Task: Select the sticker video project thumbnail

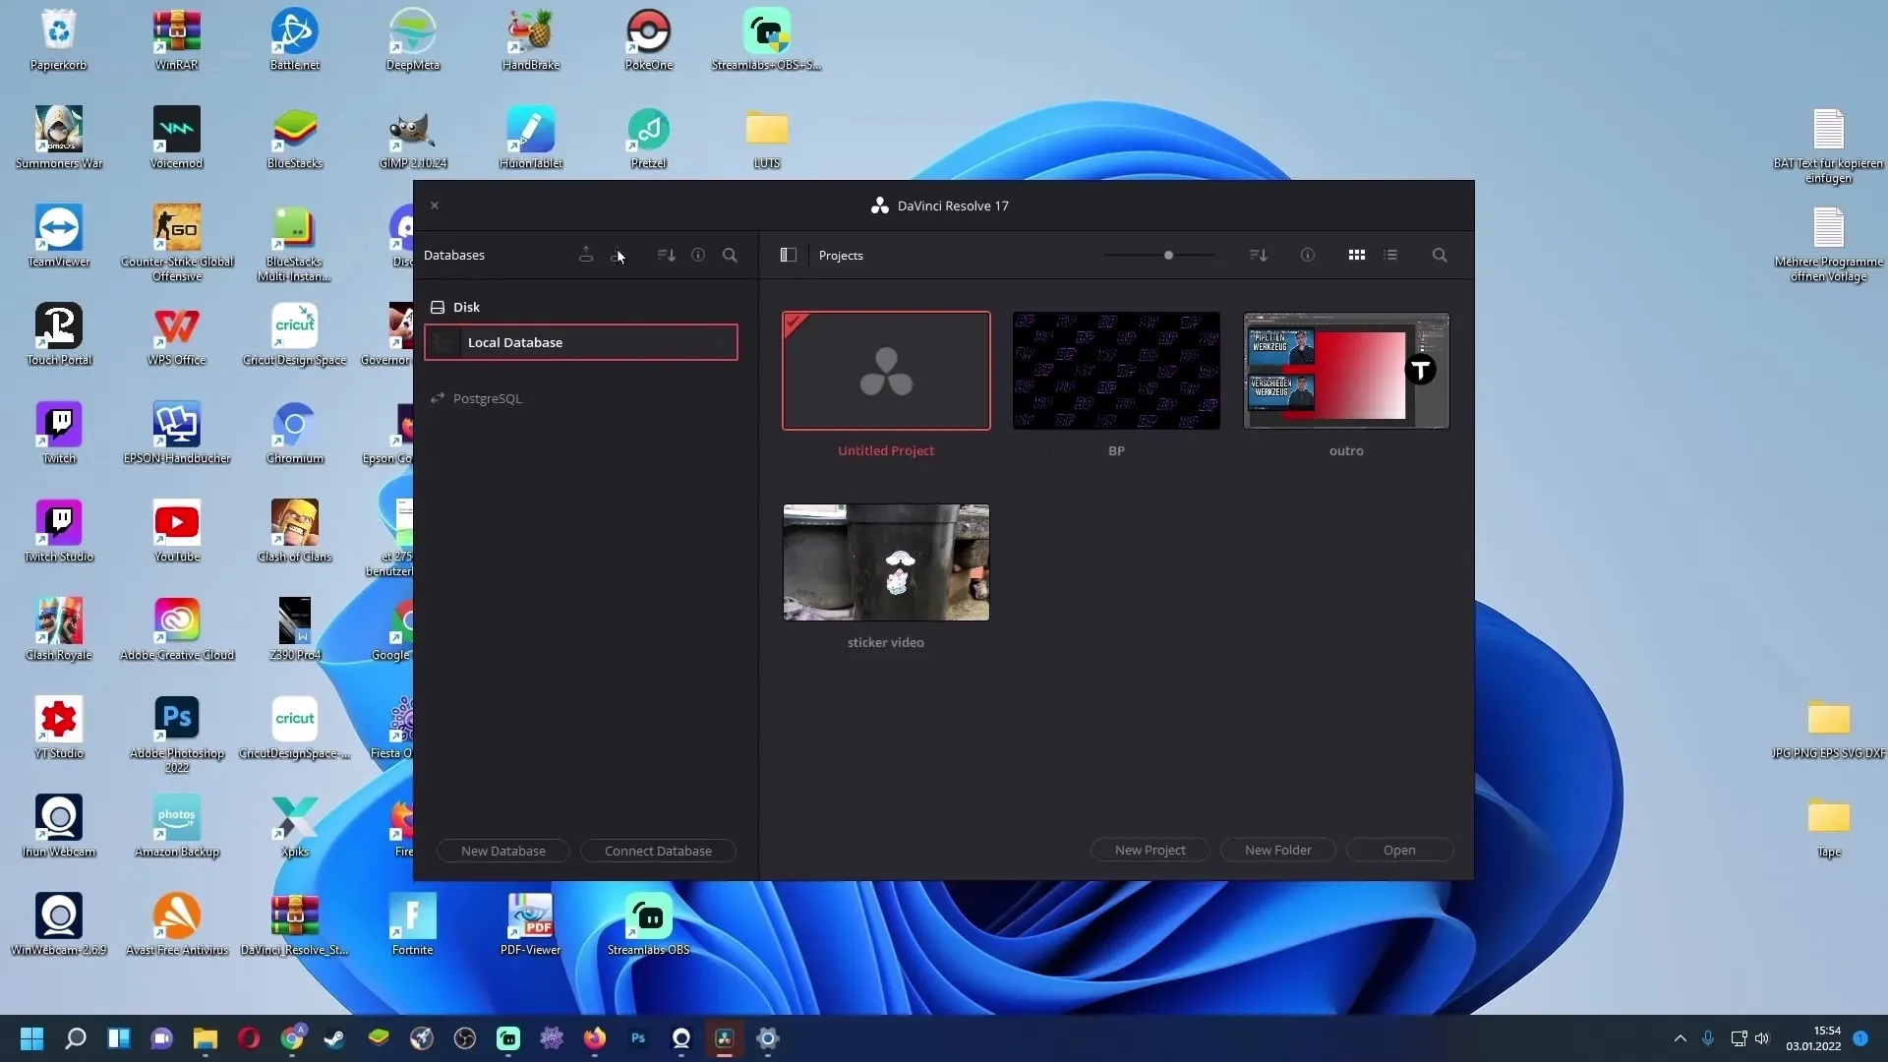Action: [886, 562]
